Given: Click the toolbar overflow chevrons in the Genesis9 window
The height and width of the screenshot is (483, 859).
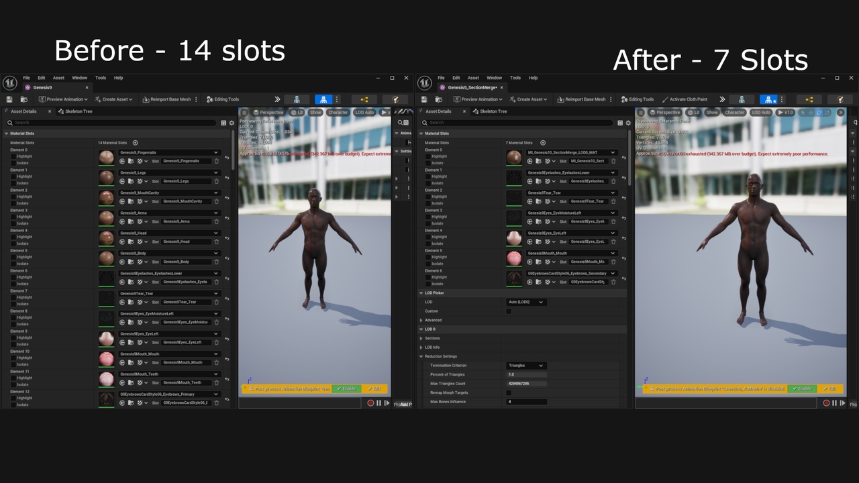Looking at the screenshot, I should (277, 99).
